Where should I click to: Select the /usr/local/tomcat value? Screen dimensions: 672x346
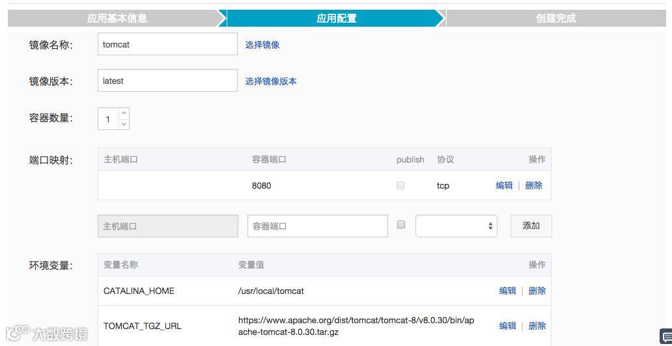click(x=271, y=291)
